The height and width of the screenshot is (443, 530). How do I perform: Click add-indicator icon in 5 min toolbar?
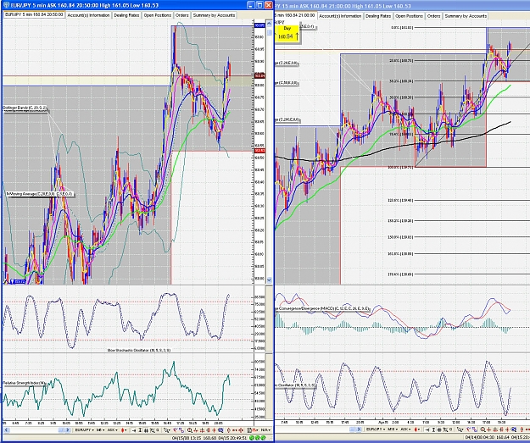coord(176,430)
